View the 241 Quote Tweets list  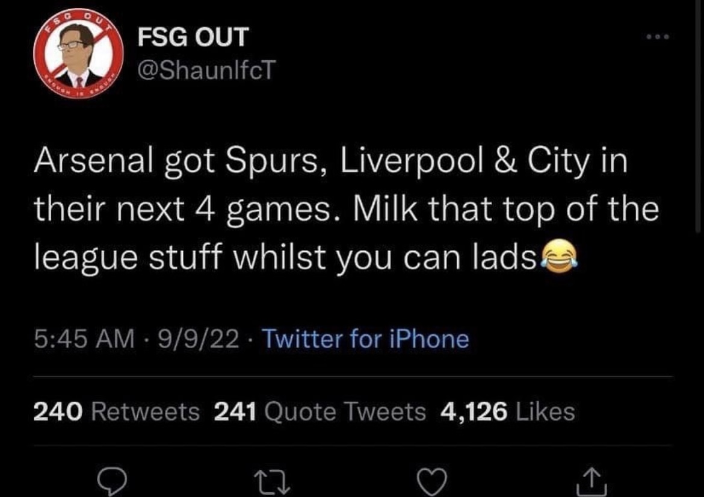(320, 411)
